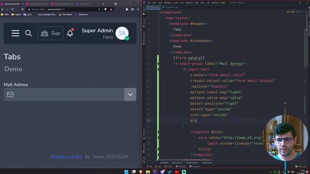Expand the mail domain select dropdown
Image resolution: width=310 pixels, height=174 pixels.
130,95
